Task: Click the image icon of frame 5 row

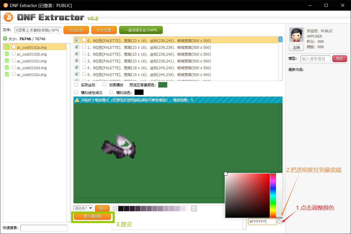Action: pos(77,74)
